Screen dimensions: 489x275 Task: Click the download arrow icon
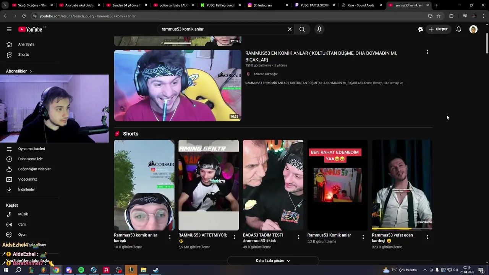(9, 189)
